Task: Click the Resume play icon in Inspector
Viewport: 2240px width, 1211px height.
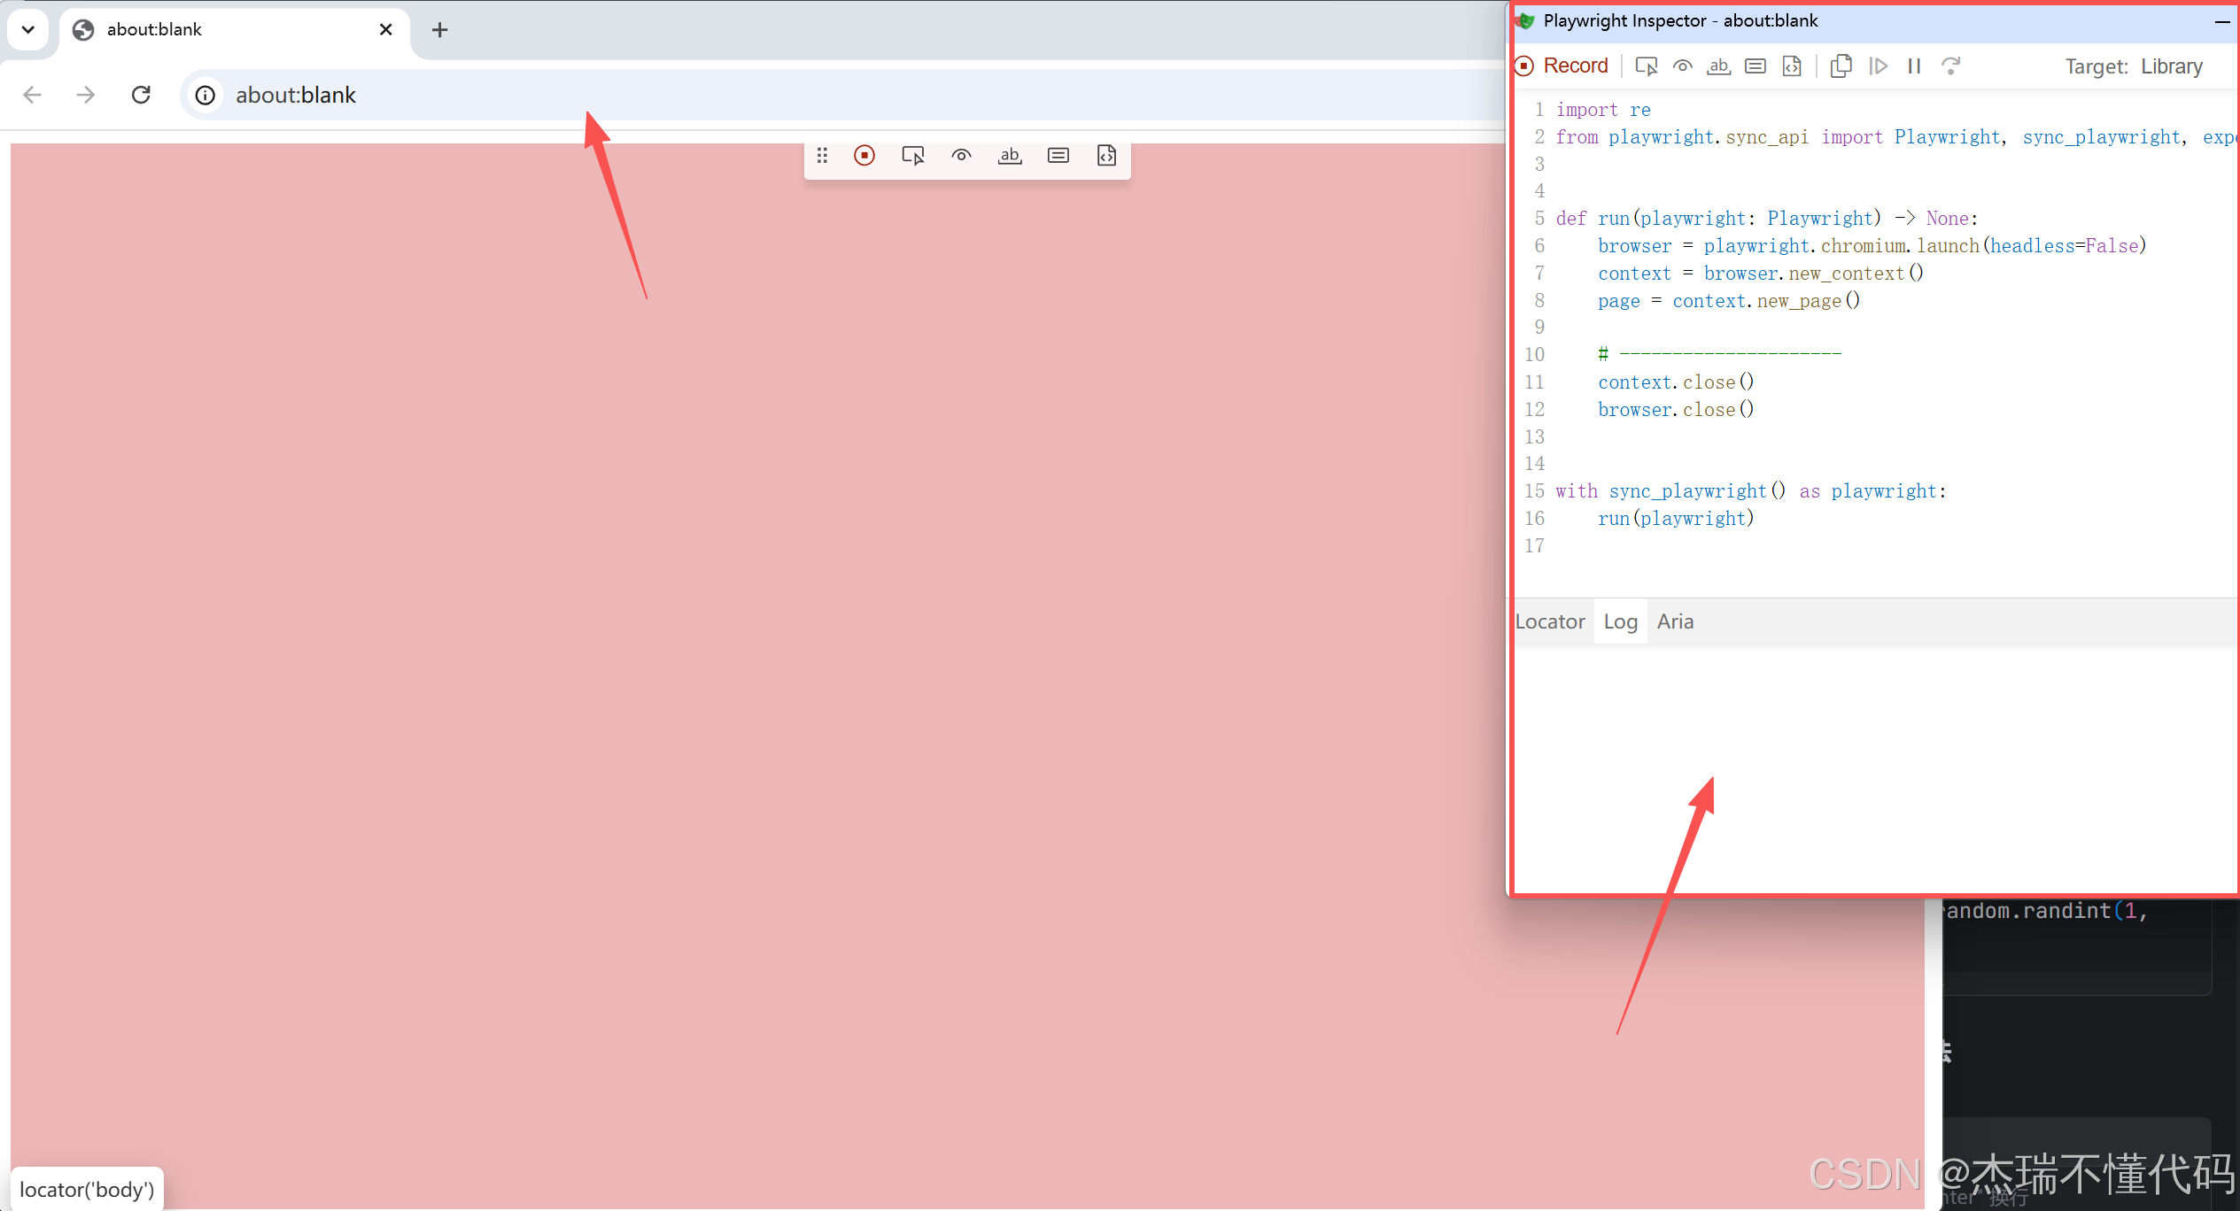Action: pos(1878,66)
